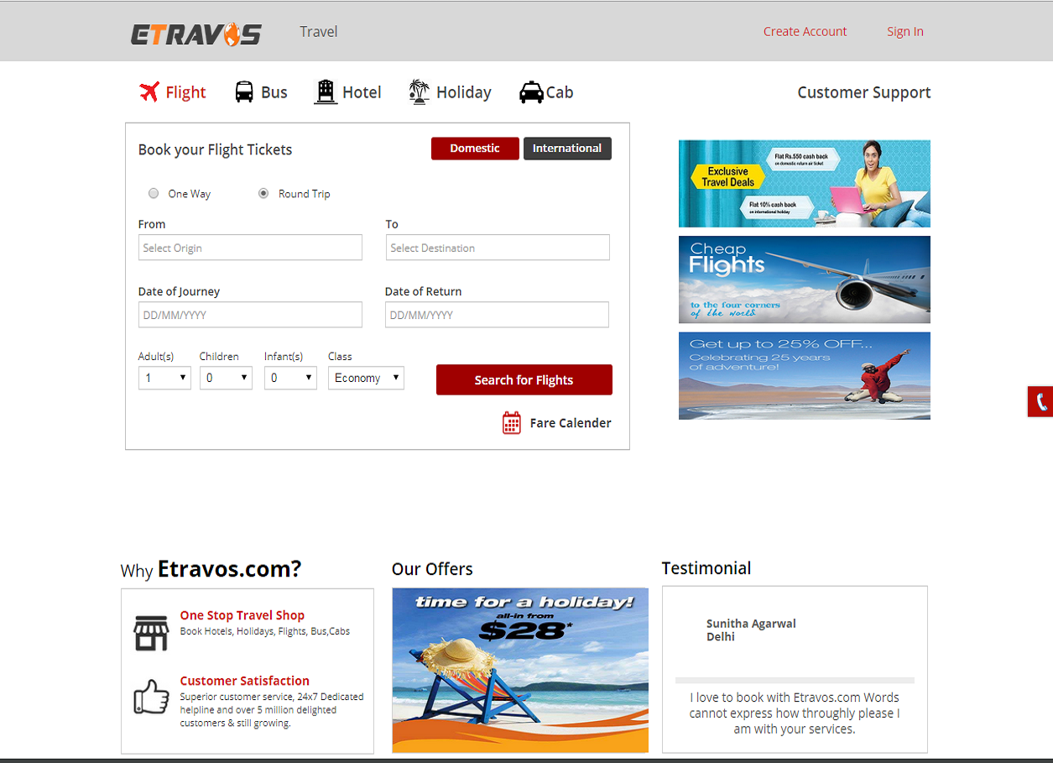Image resolution: width=1053 pixels, height=763 pixels.
Task: Click the One Stop Travel Shop store icon
Action: [151, 632]
